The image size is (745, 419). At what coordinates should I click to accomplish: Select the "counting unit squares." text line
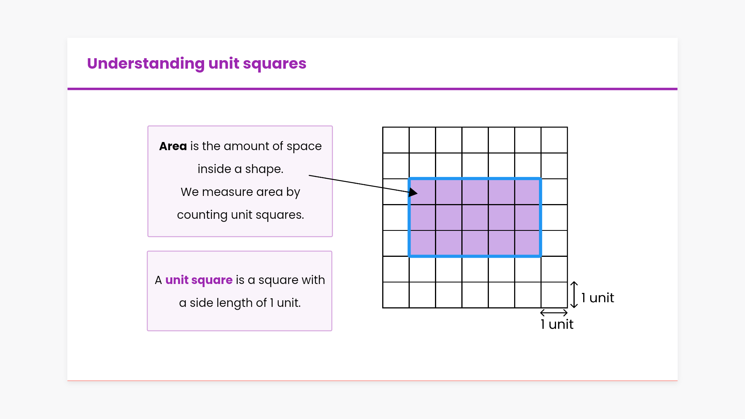tap(240, 215)
